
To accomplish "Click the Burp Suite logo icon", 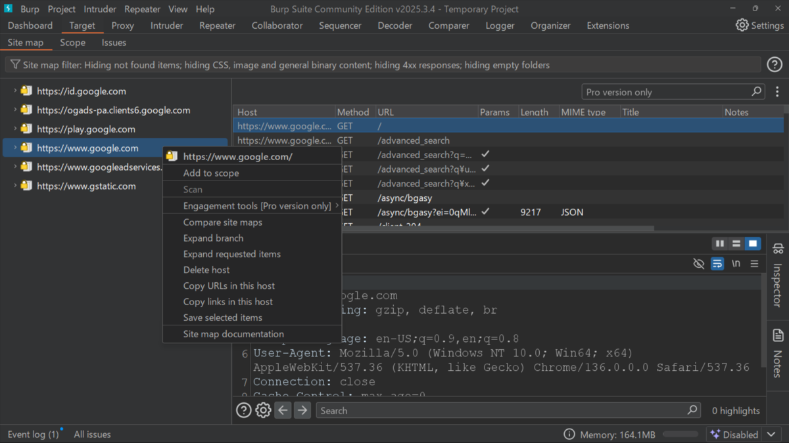I will pos(9,9).
